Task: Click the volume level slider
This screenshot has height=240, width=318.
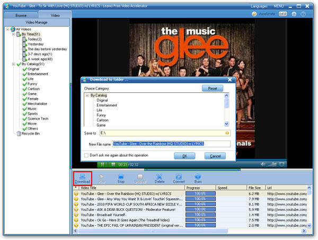Action: coord(272,164)
